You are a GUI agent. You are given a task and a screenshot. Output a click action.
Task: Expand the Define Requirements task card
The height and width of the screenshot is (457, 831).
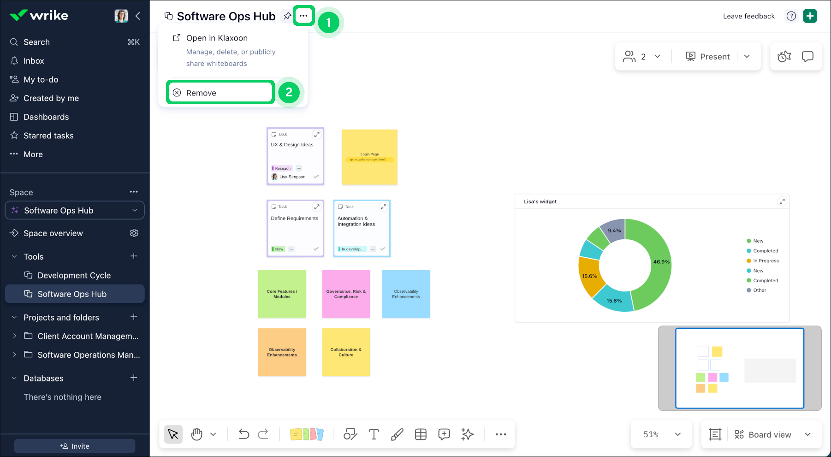click(317, 207)
